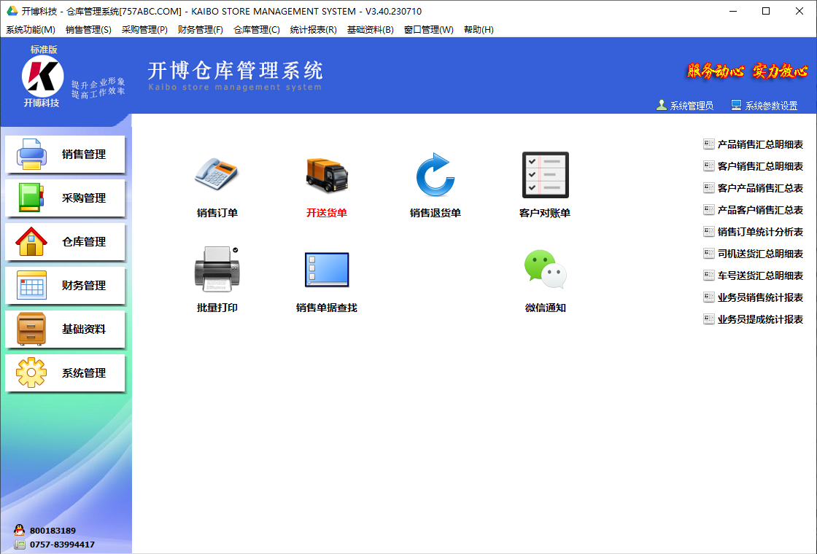Image resolution: width=817 pixels, height=554 pixels.
Task: Open the 基础资料(B) menu
Action: 370,30
